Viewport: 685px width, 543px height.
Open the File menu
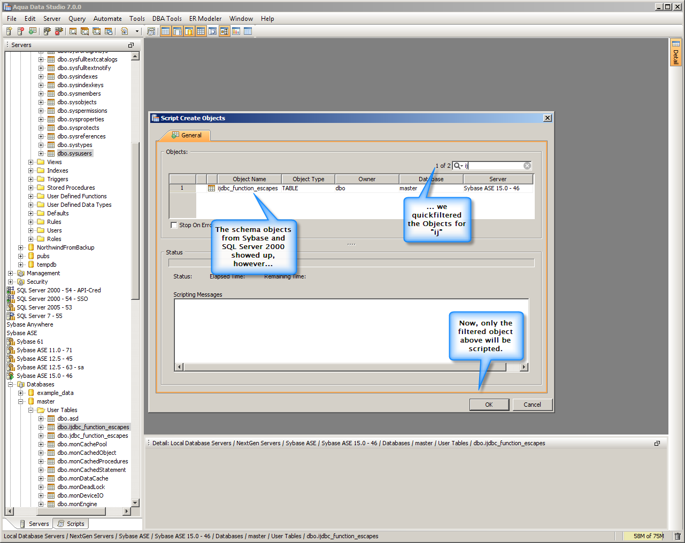[12, 19]
